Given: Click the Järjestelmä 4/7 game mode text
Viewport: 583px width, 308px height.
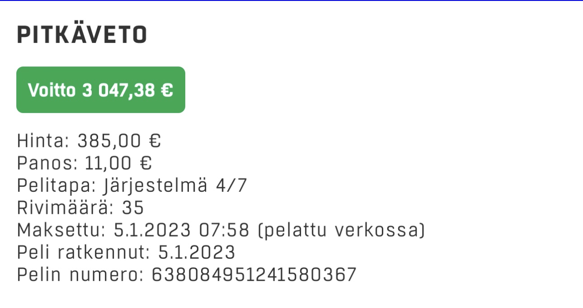Looking at the screenshot, I should click(x=176, y=186).
